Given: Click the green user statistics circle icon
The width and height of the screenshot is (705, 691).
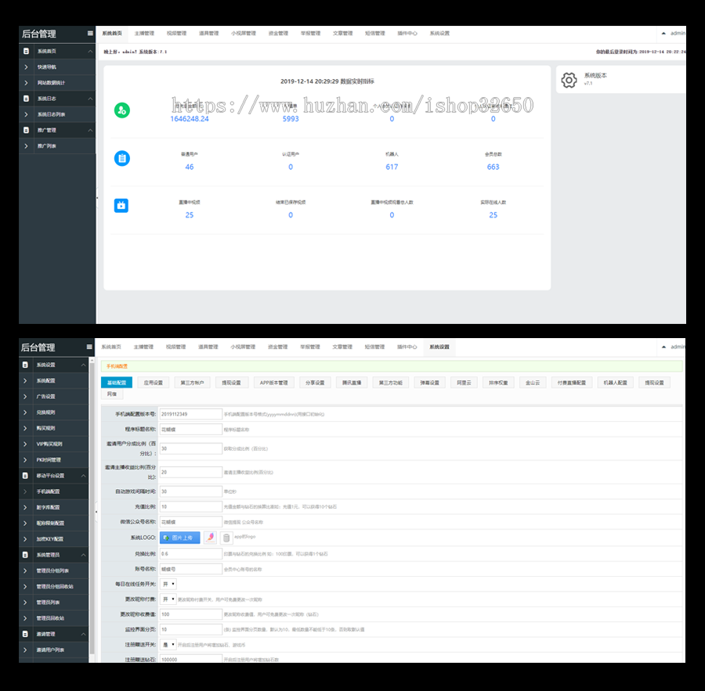Looking at the screenshot, I should tap(122, 110).
